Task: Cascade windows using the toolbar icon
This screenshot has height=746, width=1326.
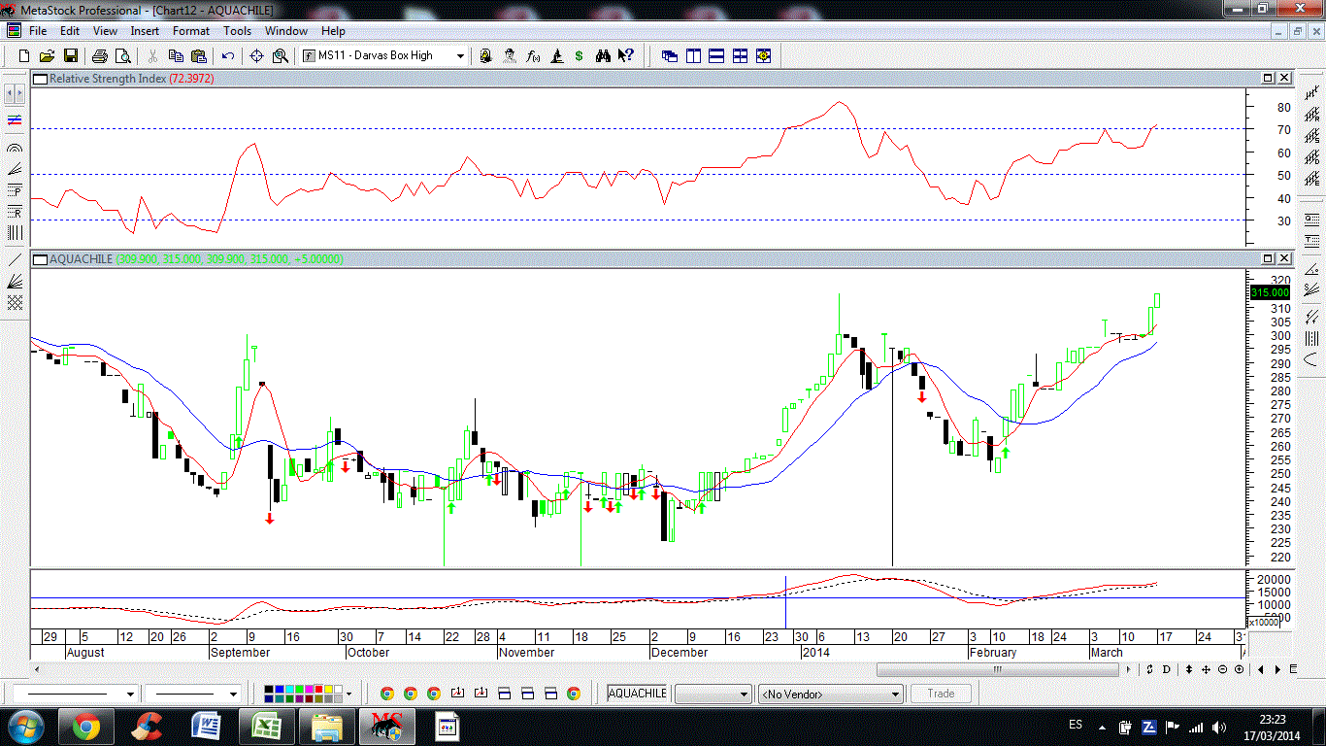Action: [670, 55]
